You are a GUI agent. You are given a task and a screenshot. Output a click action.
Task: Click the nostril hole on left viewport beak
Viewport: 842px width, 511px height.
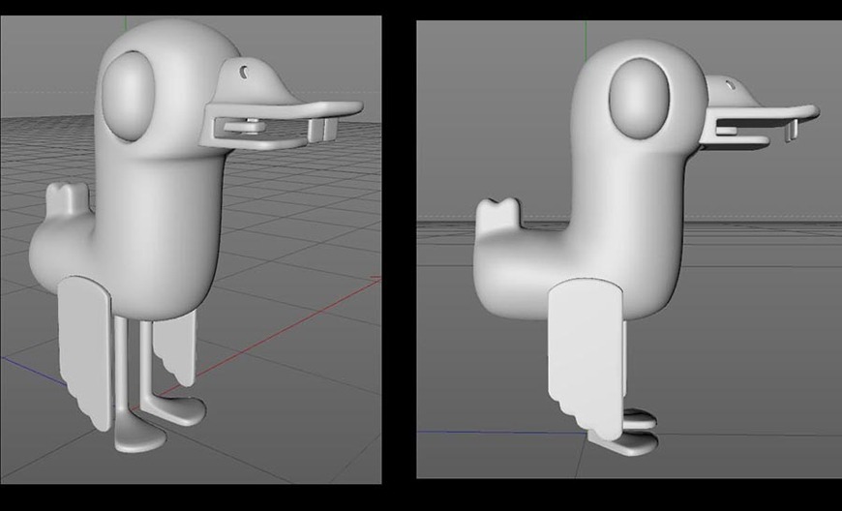click(x=246, y=71)
